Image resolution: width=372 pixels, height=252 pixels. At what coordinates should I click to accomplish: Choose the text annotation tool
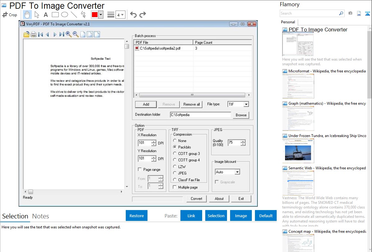[x=46, y=15]
